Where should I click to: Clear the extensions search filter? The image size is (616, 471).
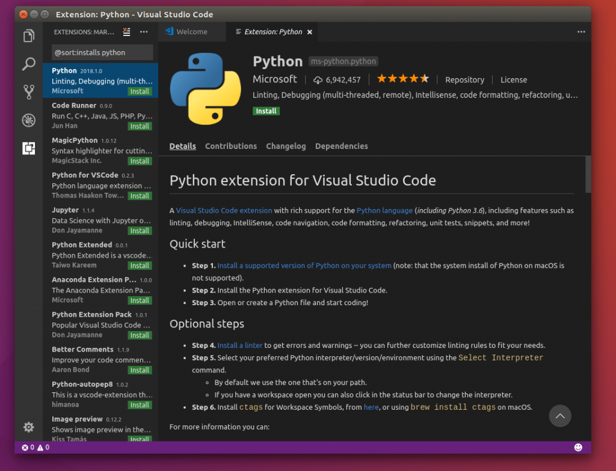[x=126, y=32]
